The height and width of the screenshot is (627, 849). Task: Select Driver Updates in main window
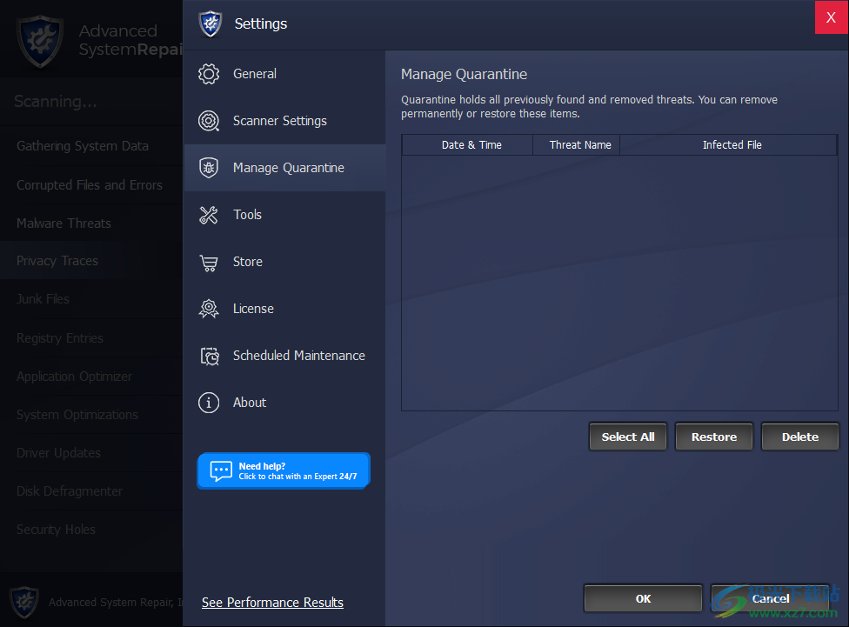click(x=91, y=453)
